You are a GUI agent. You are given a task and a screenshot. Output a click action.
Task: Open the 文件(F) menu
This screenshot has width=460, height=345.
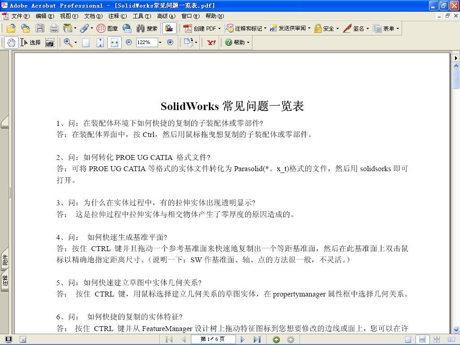pyautogui.click(x=20, y=16)
